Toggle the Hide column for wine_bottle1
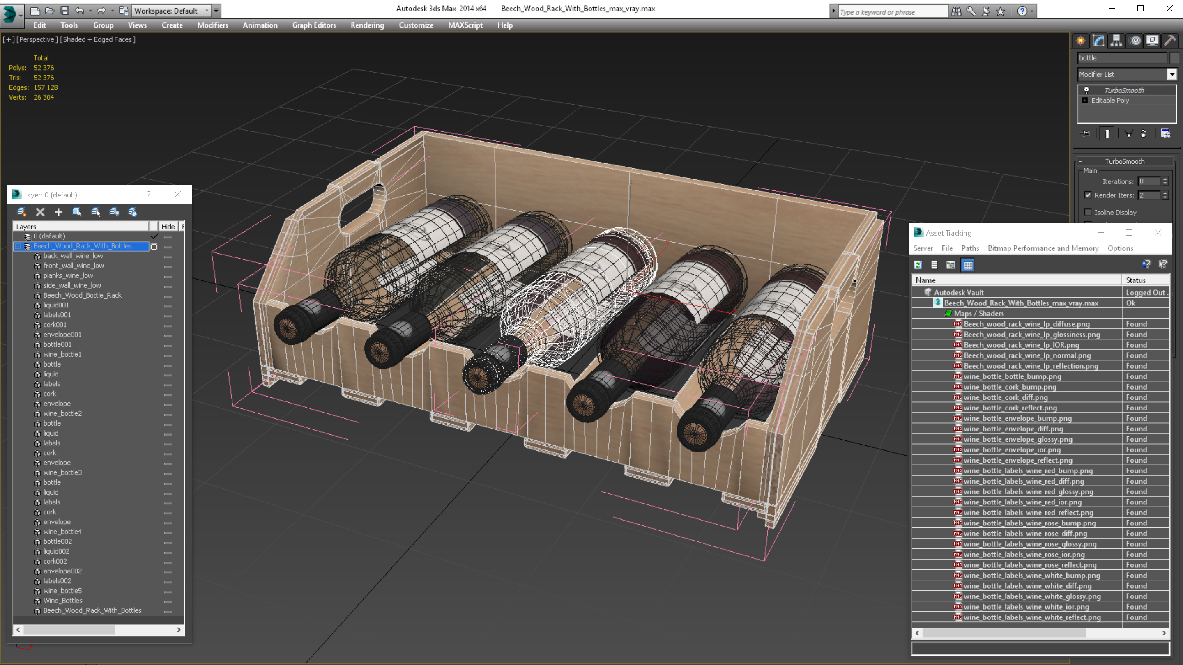This screenshot has width=1183, height=665. click(x=168, y=355)
